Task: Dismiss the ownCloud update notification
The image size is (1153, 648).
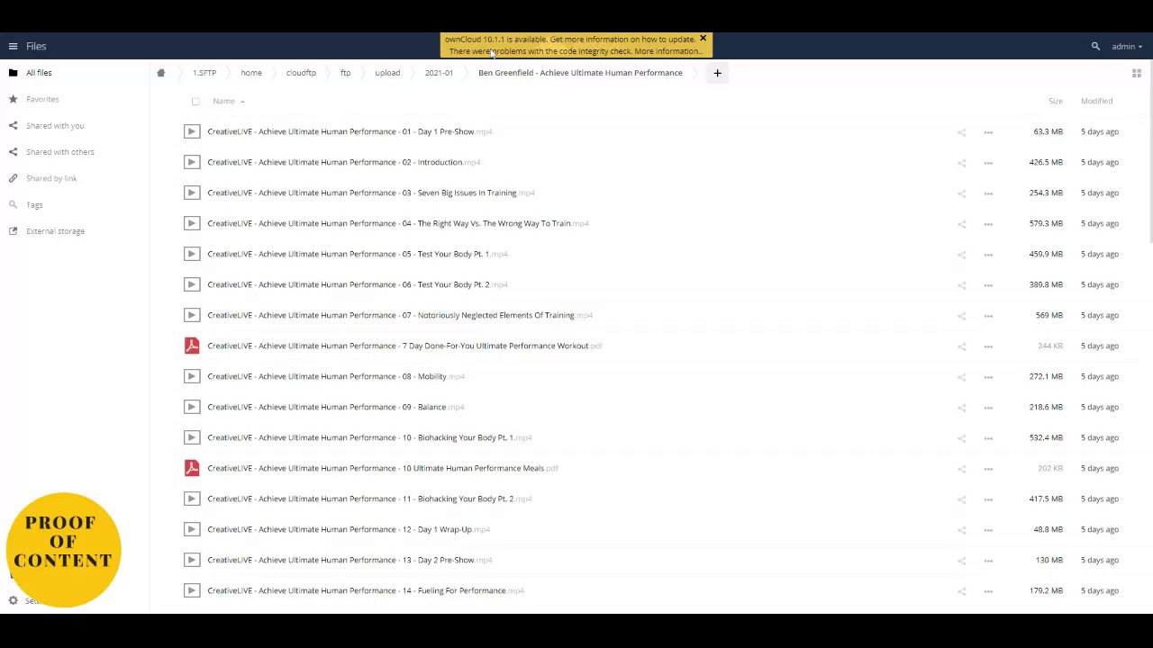Action: tap(703, 39)
